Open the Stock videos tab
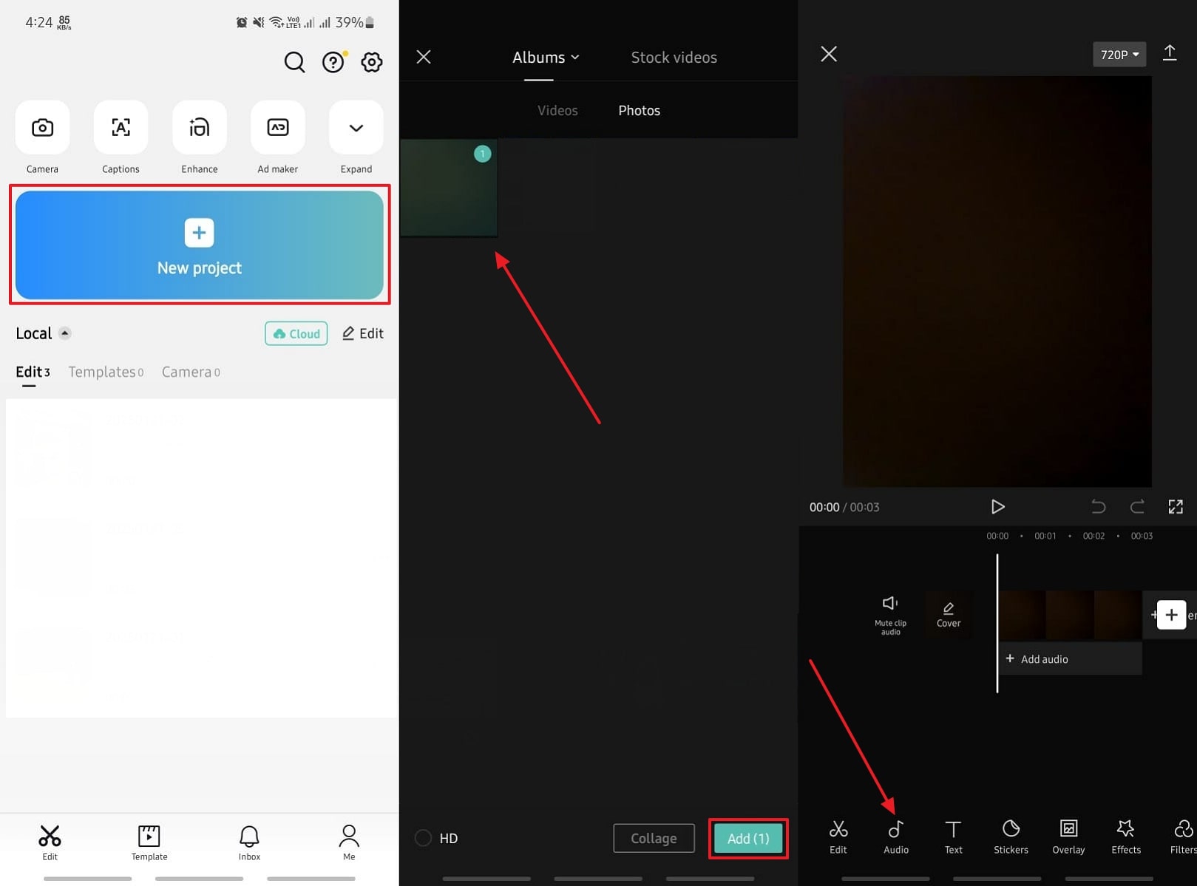 pyautogui.click(x=674, y=57)
